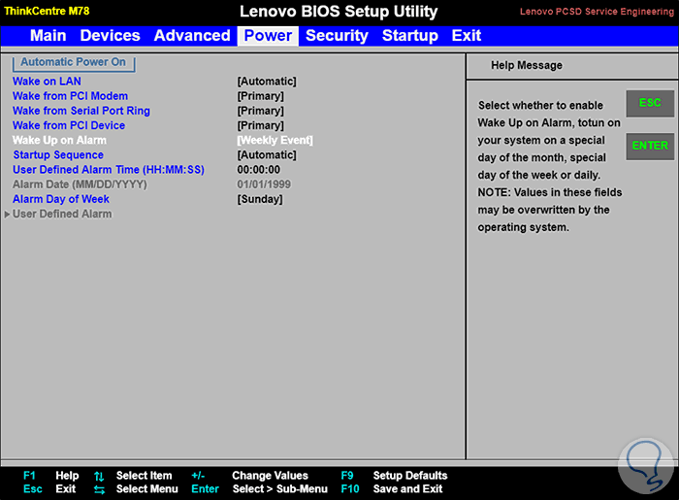The height and width of the screenshot is (500, 679).
Task: Change Startup Sequence Automatic value
Action: (267, 155)
